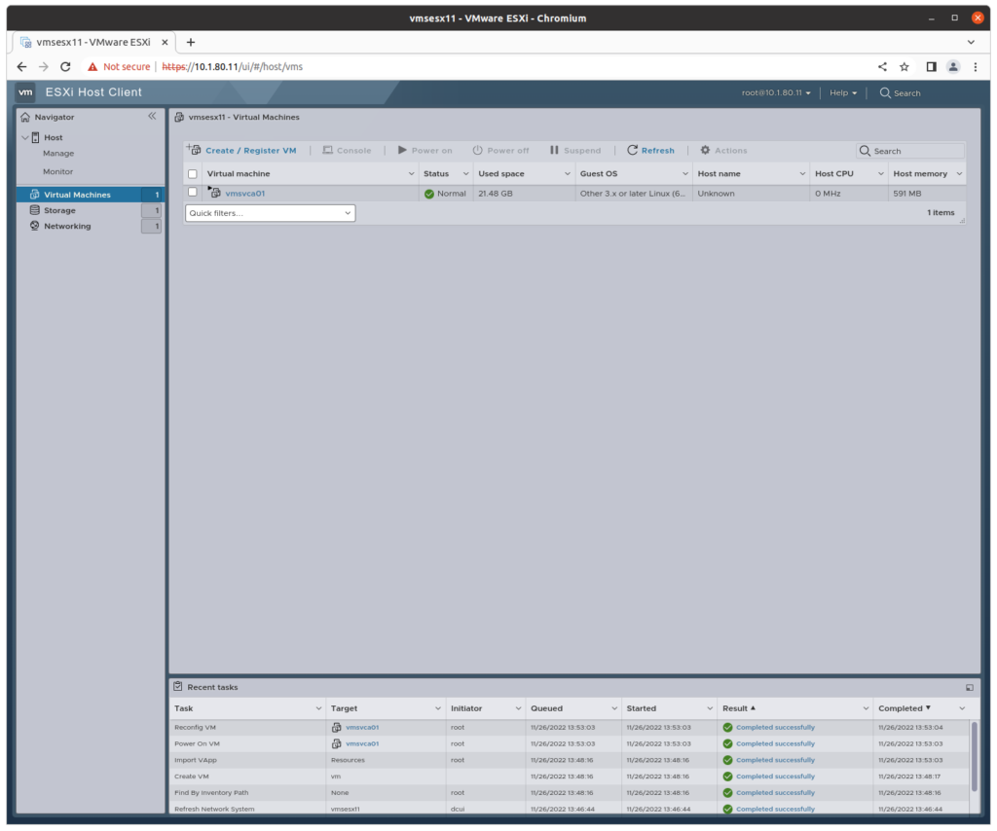Screen dimensions: 997x831
Task: Toggle the select-all virtual machines checkbox
Action: point(193,174)
